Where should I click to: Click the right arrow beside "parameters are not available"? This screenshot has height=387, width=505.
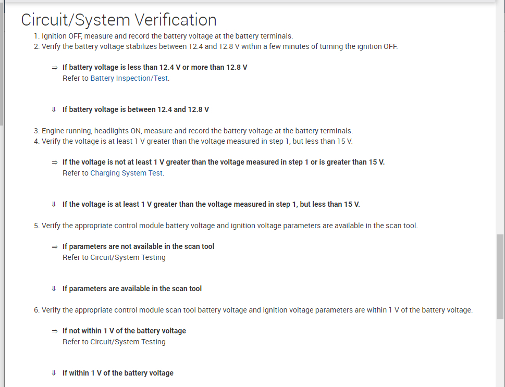click(x=54, y=247)
